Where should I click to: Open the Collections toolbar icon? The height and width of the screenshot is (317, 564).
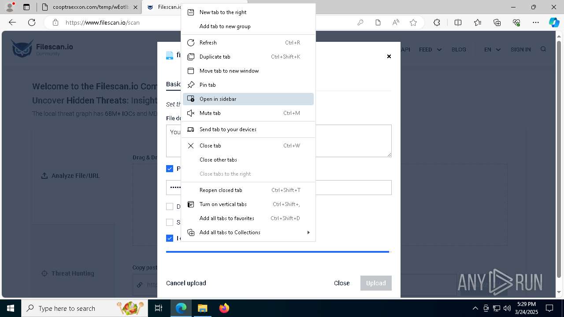tap(497, 22)
